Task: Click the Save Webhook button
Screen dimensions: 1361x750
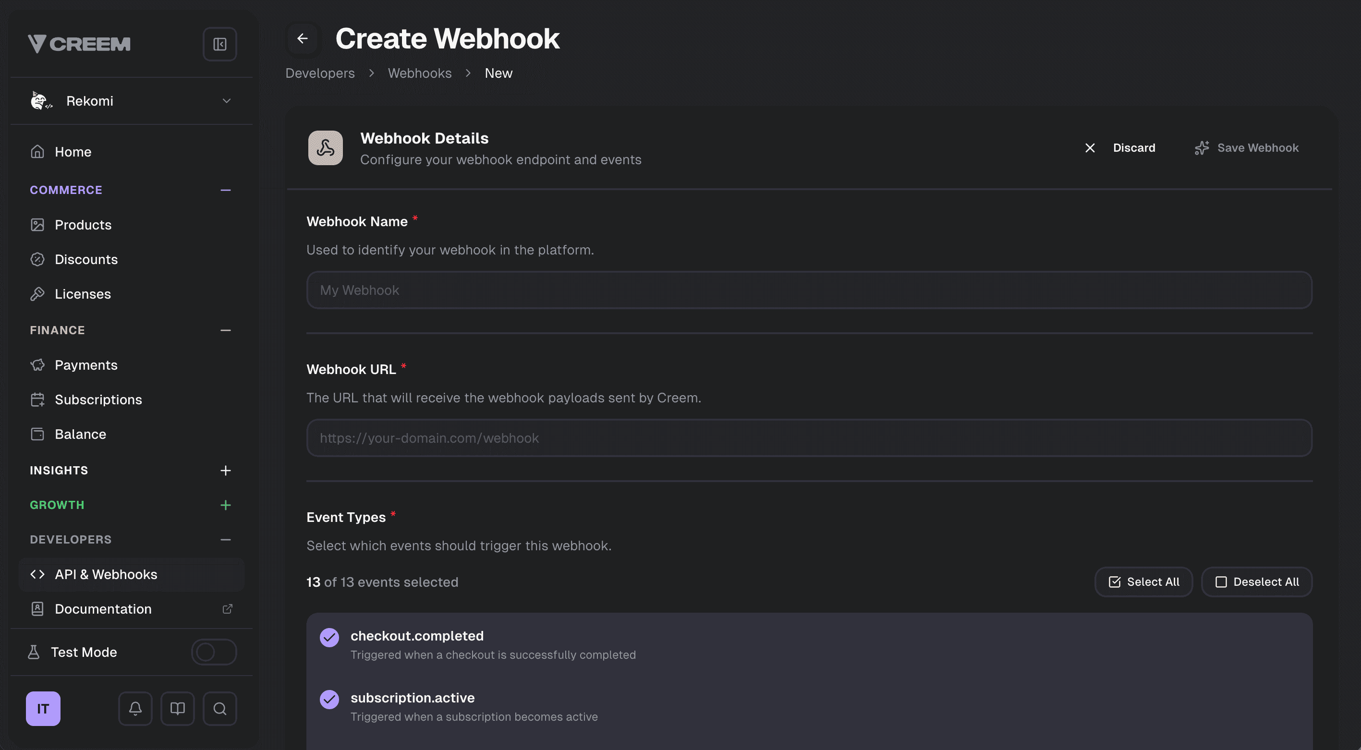Action: 1247,148
